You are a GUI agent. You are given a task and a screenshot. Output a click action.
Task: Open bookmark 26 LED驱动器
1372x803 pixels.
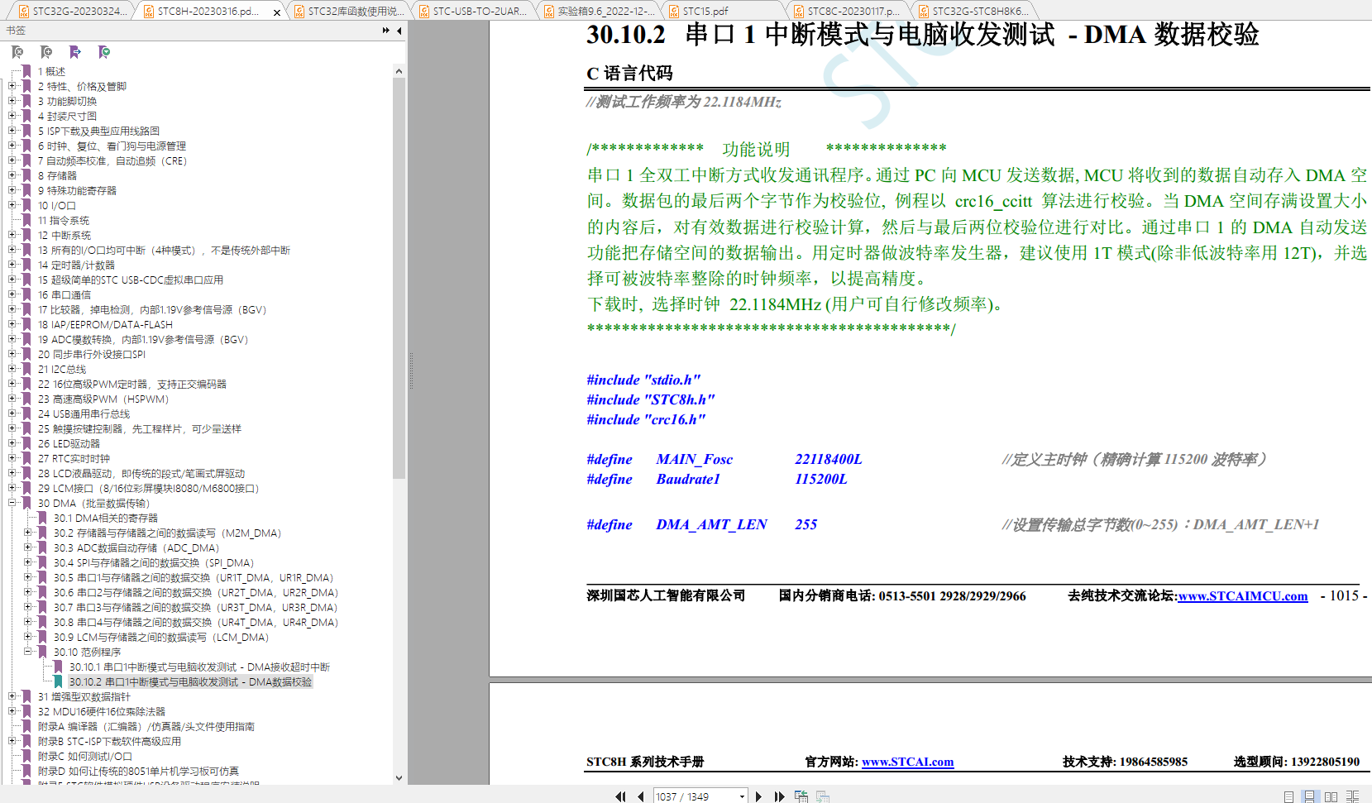[x=69, y=443]
